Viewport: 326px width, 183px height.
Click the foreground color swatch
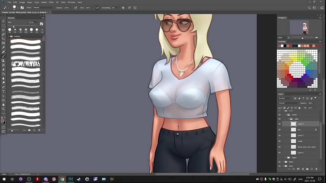pos(3,121)
